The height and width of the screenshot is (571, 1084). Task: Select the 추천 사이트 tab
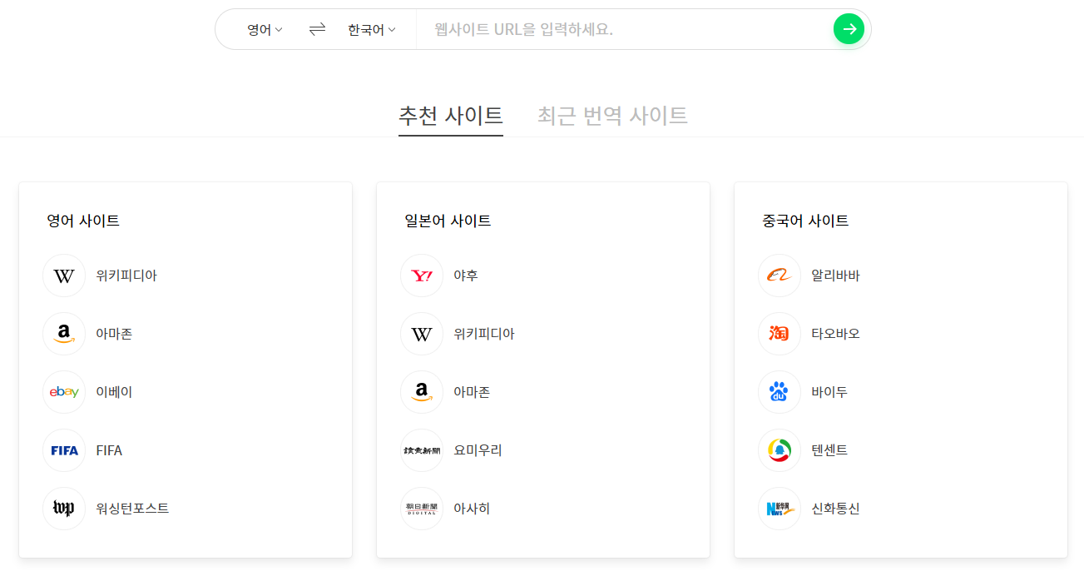click(451, 115)
